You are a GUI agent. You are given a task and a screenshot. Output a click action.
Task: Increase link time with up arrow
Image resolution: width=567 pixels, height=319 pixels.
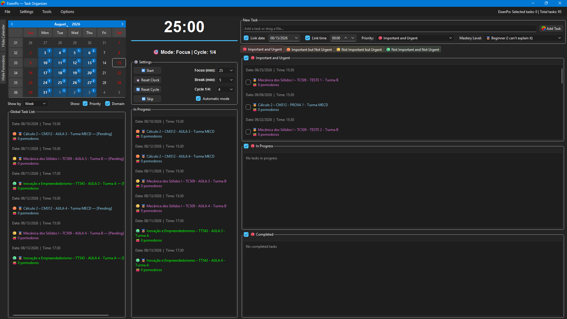pos(345,38)
